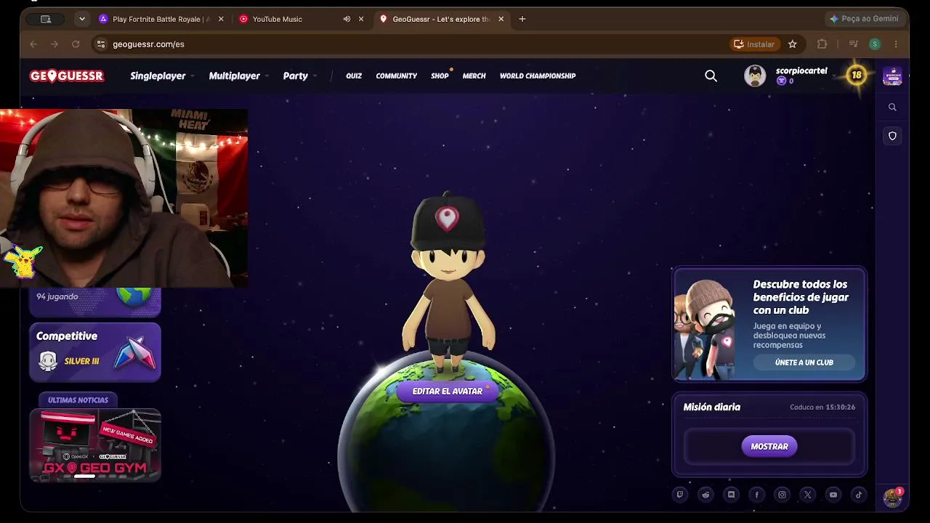Viewport: 930px width, 523px height.
Task: Open the media controls icon in browser toolbar
Action: pyautogui.click(x=854, y=44)
